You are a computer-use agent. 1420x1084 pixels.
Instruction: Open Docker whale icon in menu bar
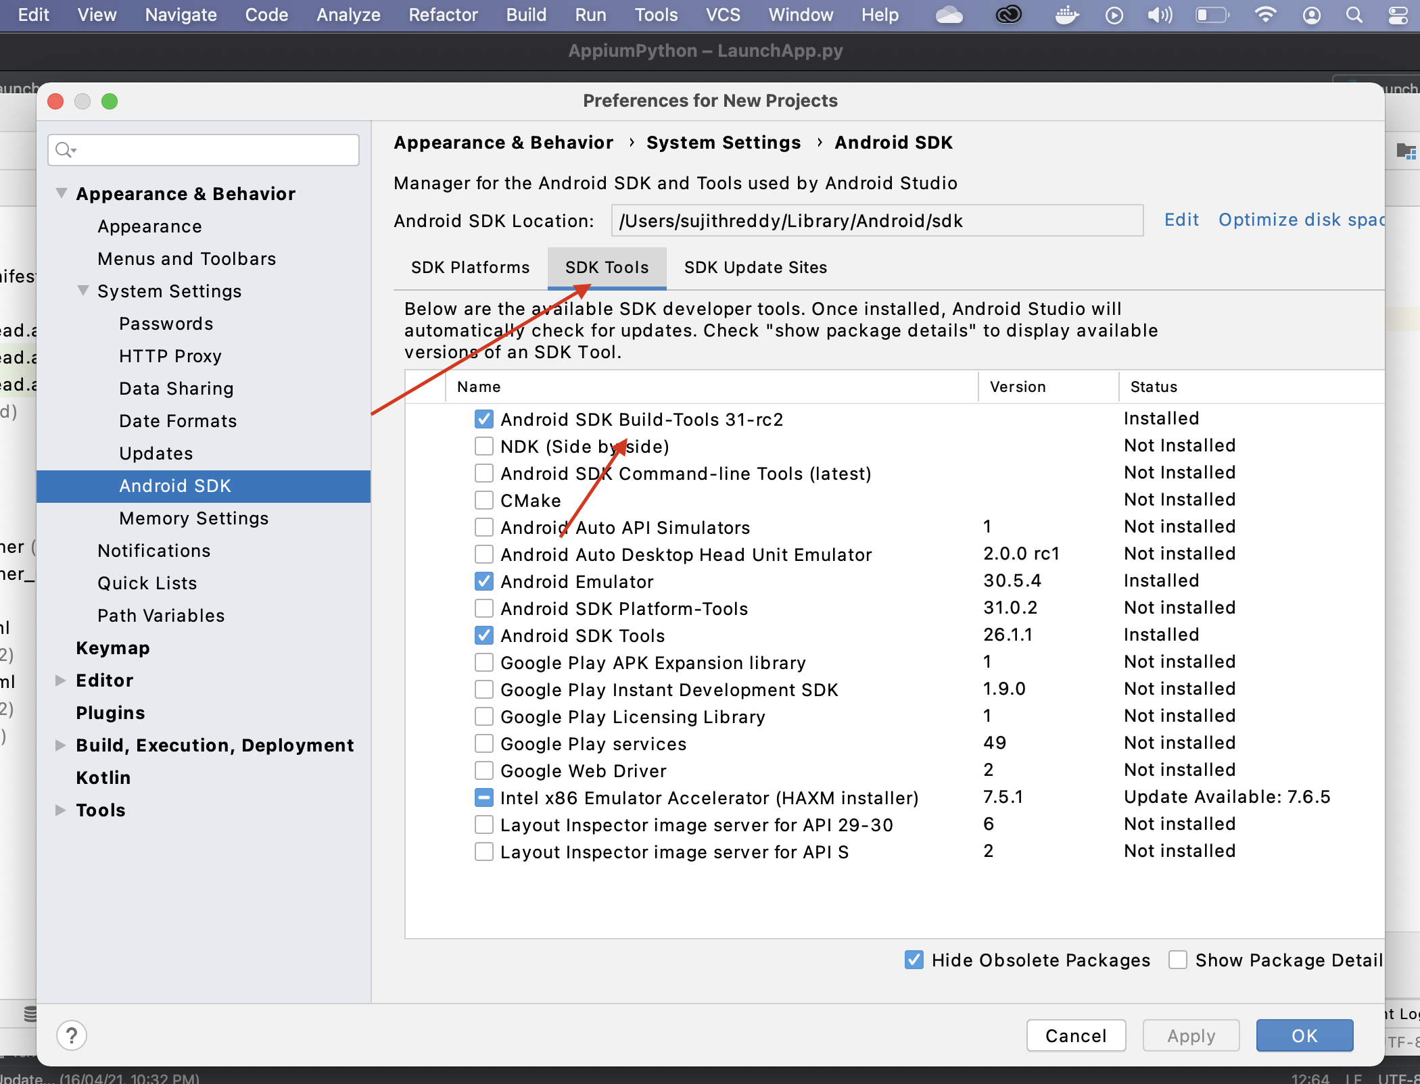point(1066,15)
